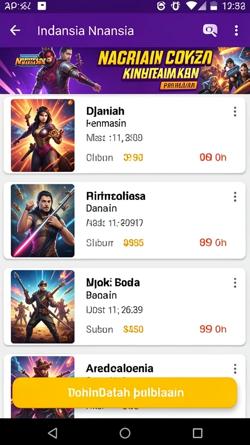
Task: Tap the back arrow in header
Action: pos(15,30)
